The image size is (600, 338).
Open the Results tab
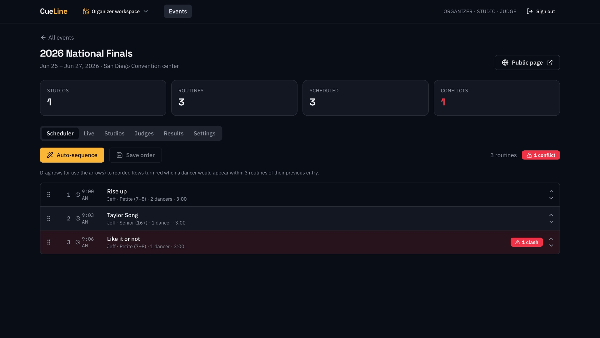tap(173, 134)
